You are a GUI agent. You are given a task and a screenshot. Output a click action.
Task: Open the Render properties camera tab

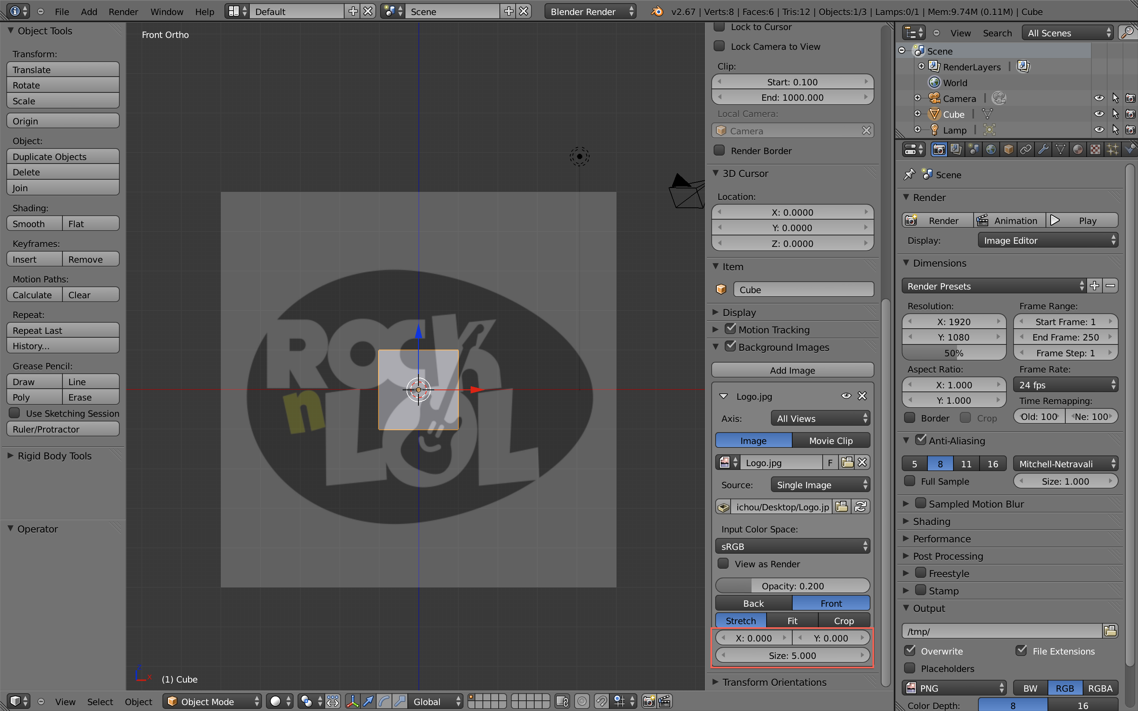938,150
